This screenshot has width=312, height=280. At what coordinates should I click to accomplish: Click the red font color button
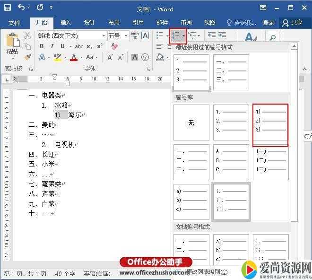(73, 57)
